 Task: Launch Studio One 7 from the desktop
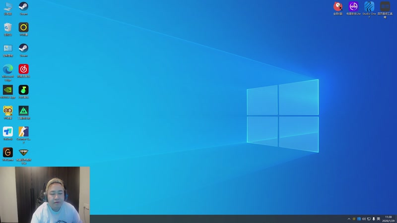pyautogui.click(x=369, y=10)
